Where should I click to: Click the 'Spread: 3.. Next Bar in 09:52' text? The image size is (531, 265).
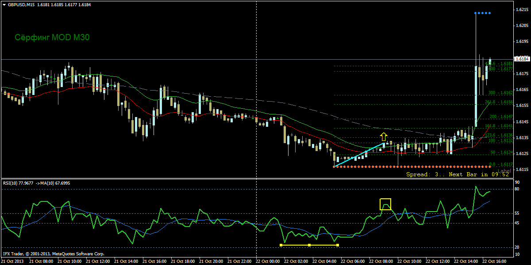[x=458, y=174]
